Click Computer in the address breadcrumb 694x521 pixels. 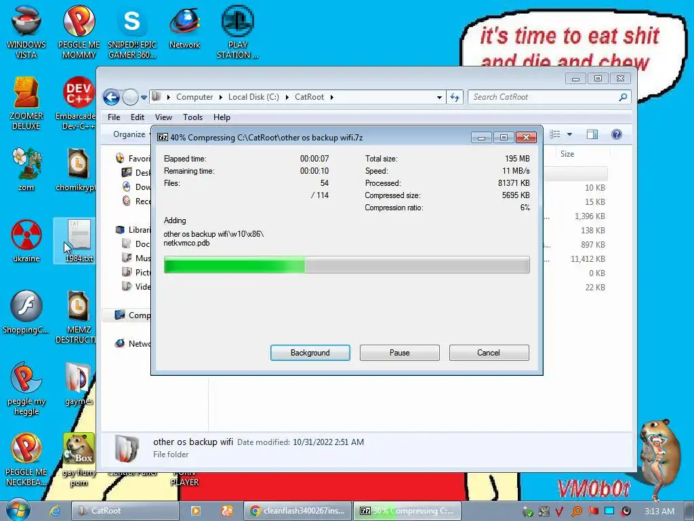195,97
